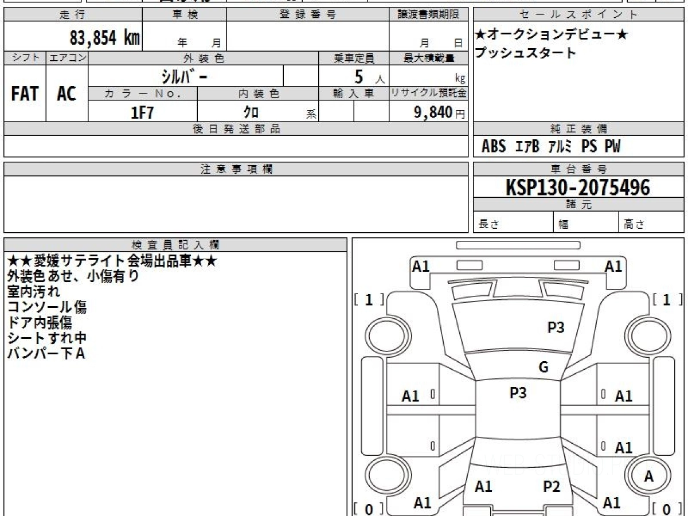688x516 pixels.
Task: Click the エアコン label
Action: (67, 58)
